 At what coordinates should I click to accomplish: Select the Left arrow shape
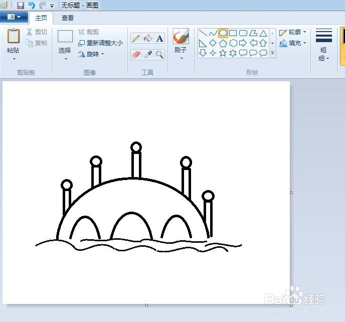pyautogui.click(x=253, y=43)
